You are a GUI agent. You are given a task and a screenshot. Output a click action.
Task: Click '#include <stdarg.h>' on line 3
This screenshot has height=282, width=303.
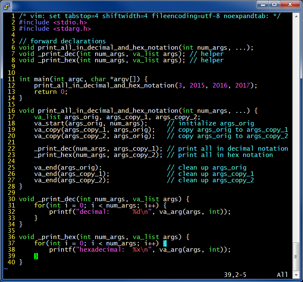pos(55,29)
